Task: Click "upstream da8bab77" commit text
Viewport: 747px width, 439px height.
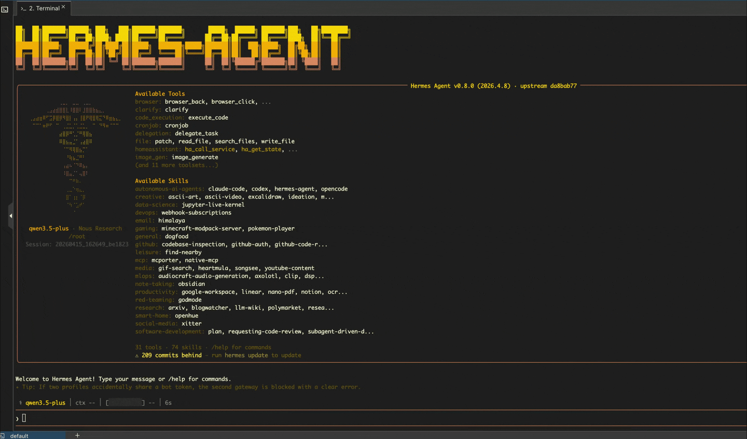Action: click(x=548, y=86)
